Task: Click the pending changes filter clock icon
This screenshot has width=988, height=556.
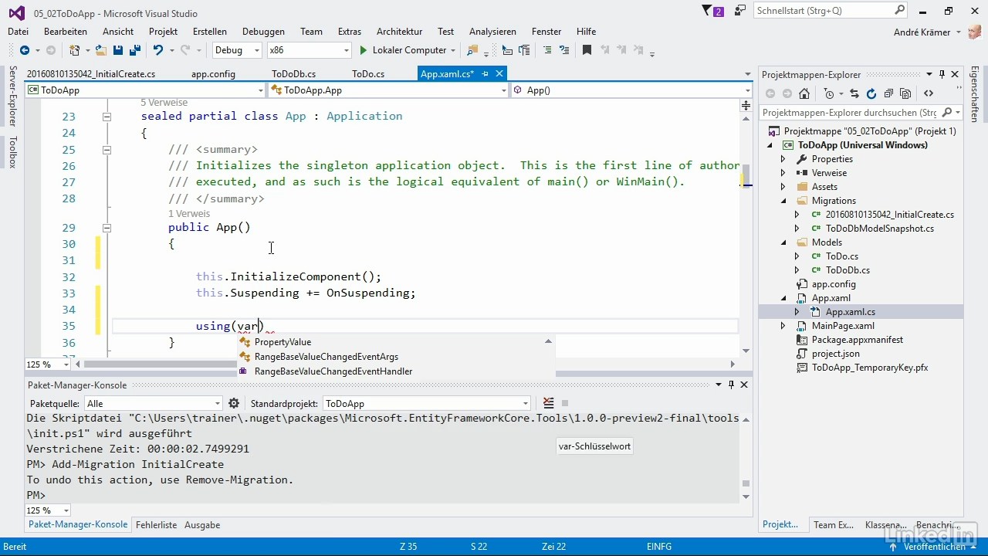Action: (829, 93)
